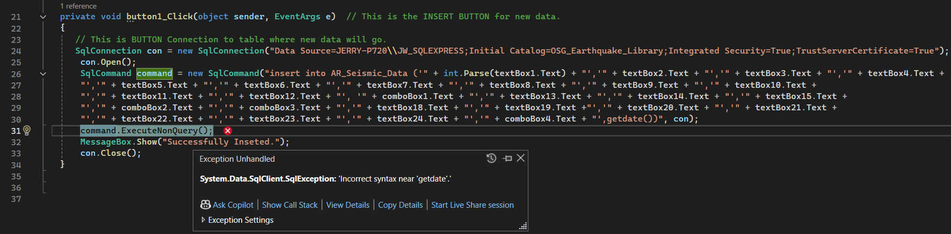This screenshot has width=951, height=234.
Task: Click line number 24 in the gutter
Action: (x=16, y=51)
